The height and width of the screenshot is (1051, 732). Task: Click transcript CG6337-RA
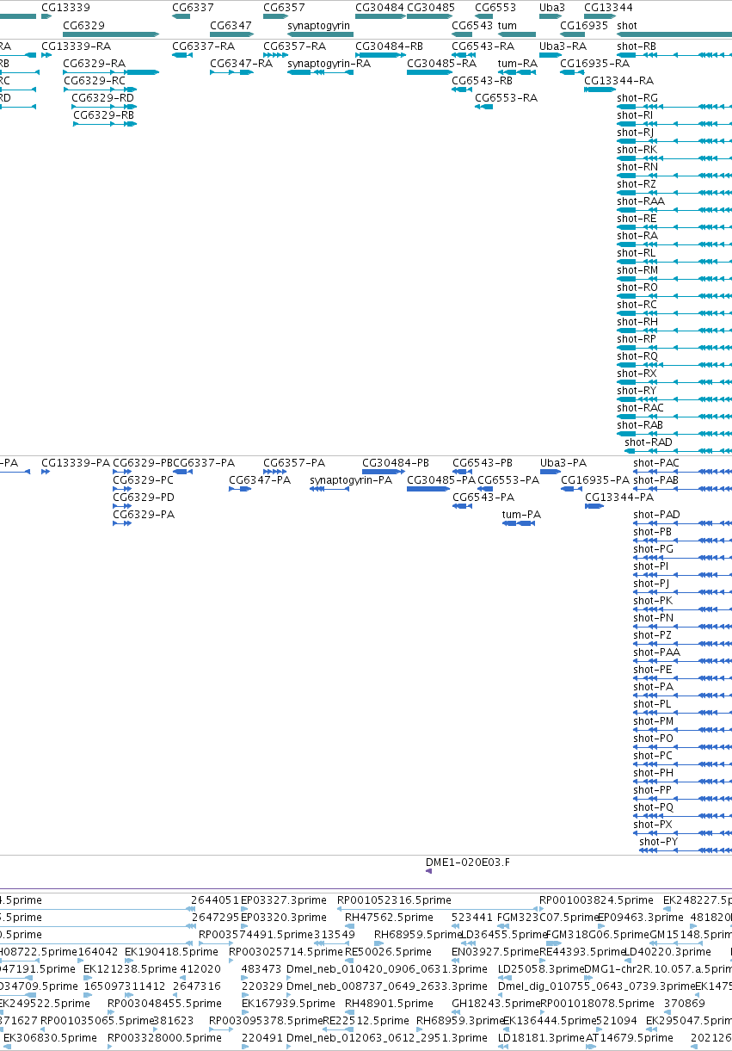[x=203, y=46]
